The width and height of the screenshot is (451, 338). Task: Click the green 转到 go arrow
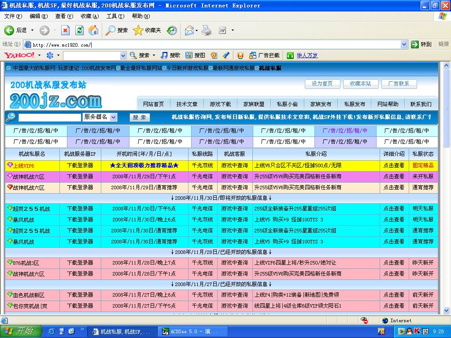[416, 44]
